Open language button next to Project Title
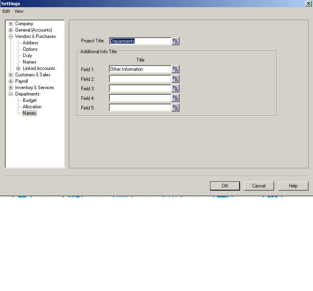 tap(176, 41)
